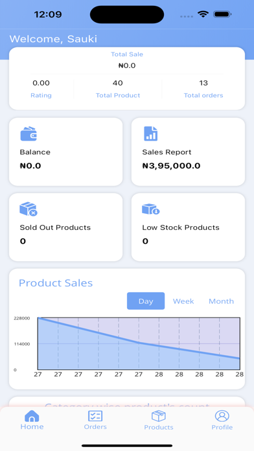Switch chart to Week view

[x=183, y=301]
